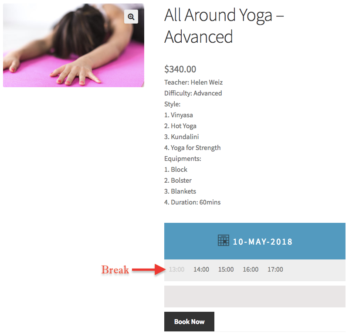Select the 16:00 time slot
Image resolution: width=349 pixels, height=334 pixels.
click(251, 269)
